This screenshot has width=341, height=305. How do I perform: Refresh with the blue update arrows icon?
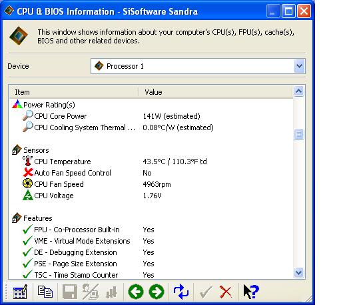(x=181, y=292)
